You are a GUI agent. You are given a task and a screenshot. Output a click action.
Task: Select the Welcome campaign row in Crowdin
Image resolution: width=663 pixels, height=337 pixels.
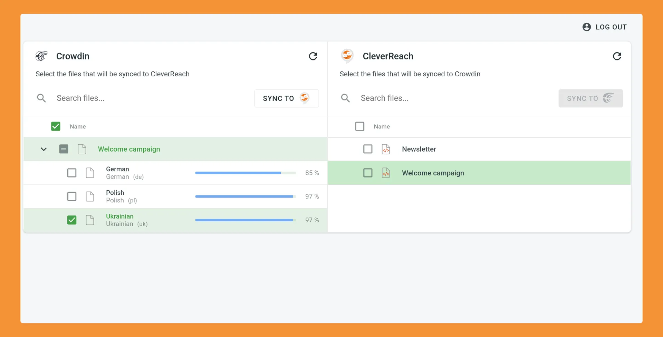[175, 149]
